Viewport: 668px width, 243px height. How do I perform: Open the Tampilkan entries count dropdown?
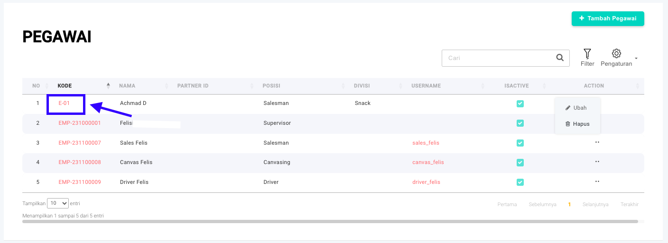click(x=58, y=203)
